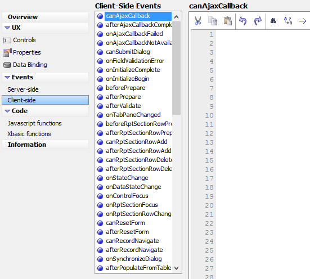Select the onInitializeComplete event

(x=133, y=70)
